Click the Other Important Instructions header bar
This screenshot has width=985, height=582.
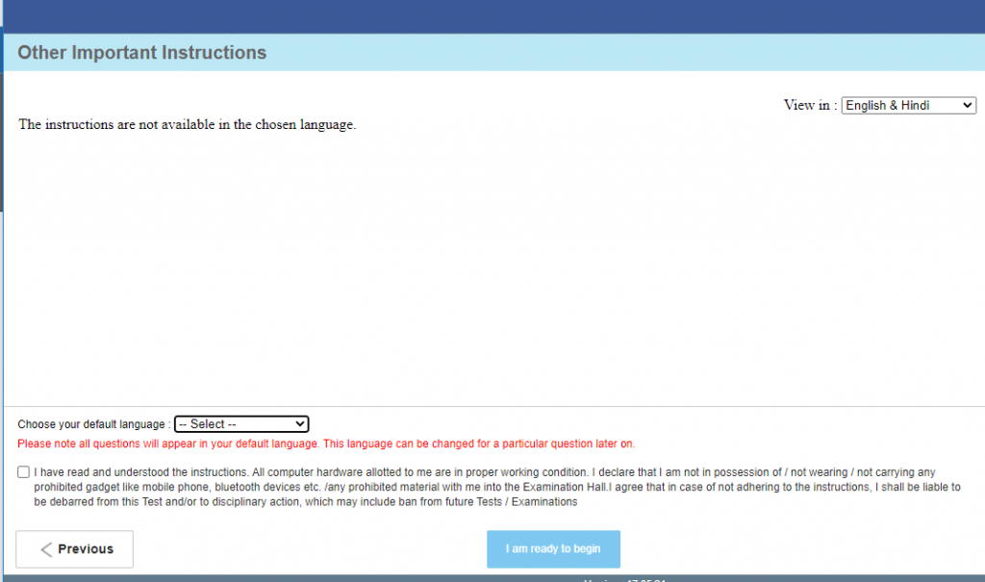[141, 52]
